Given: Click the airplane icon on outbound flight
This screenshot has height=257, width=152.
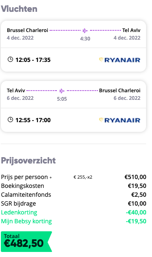Looking at the screenshot, I should click(85, 30).
